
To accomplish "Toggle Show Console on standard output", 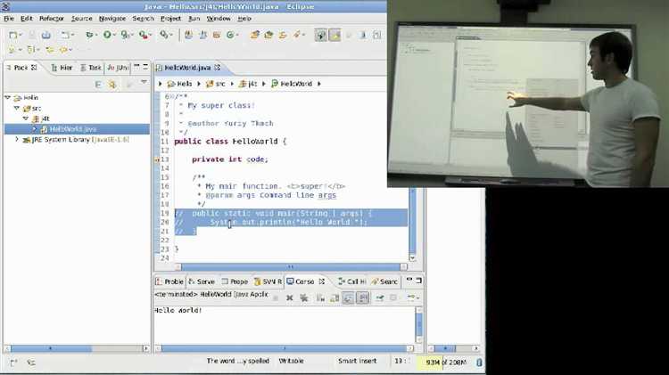I will point(348,298).
